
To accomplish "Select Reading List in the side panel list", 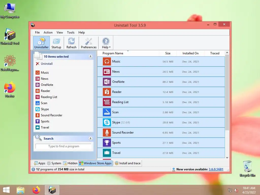I will click(46, 97).
